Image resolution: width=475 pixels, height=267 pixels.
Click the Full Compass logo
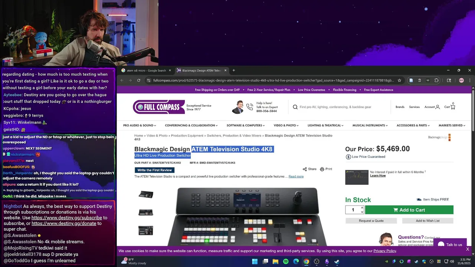pyautogui.click(x=159, y=107)
